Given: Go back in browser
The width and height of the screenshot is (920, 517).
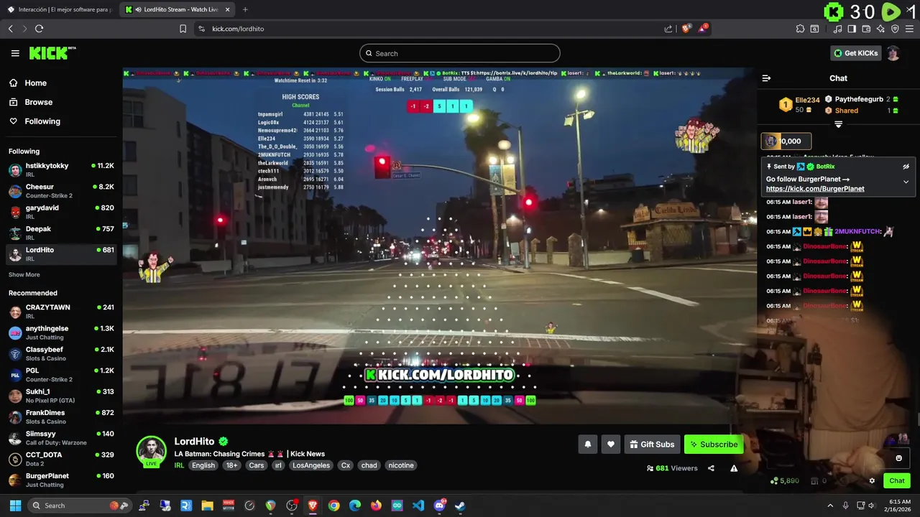Looking at the screenshot, I should tap(10, 29).
